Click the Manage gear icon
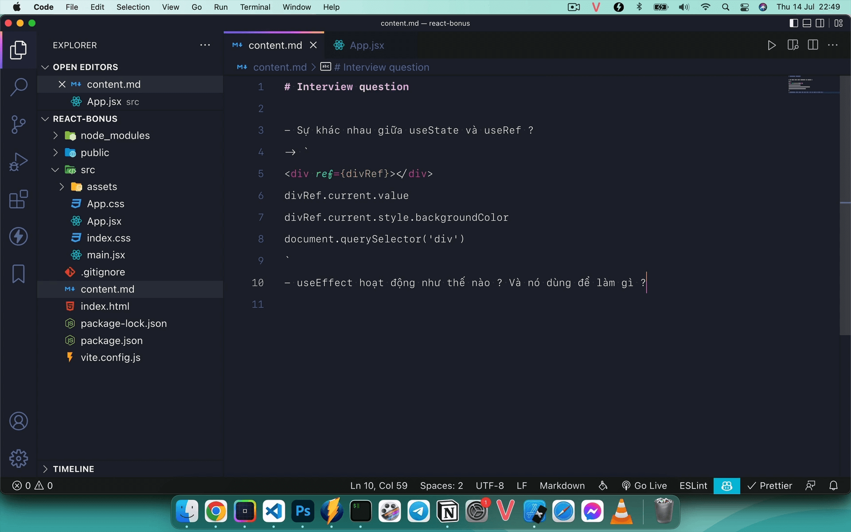 click(x=18, y=458)
